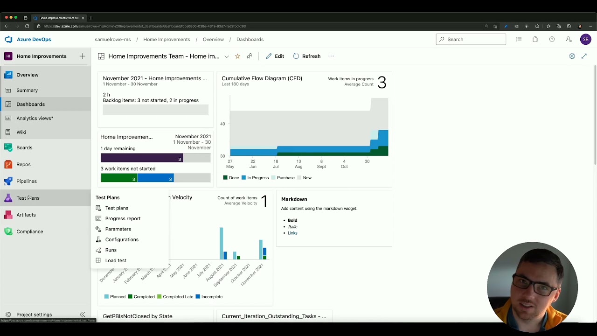Open the Test Plans flask icon

8,198
